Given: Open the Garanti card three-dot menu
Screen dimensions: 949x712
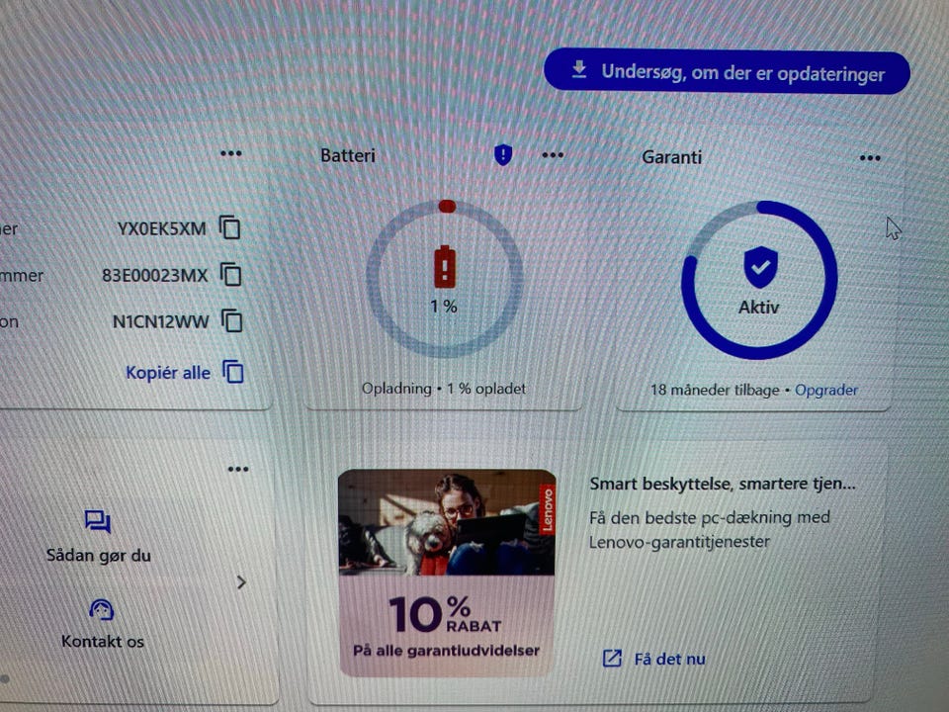Looking at the screenshot, I should (870, 158).
